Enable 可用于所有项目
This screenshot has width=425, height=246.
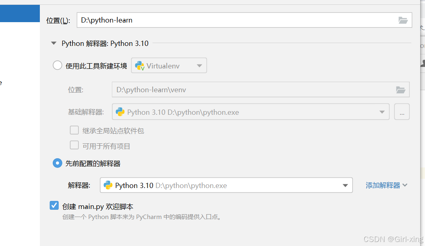click(74, 145)
